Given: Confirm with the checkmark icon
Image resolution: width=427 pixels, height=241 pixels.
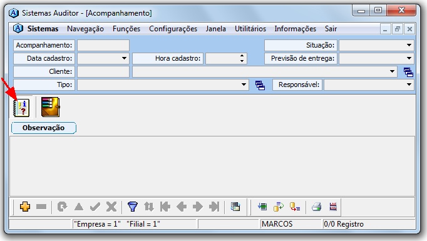Looking at the screenshot, I should 95,207.
